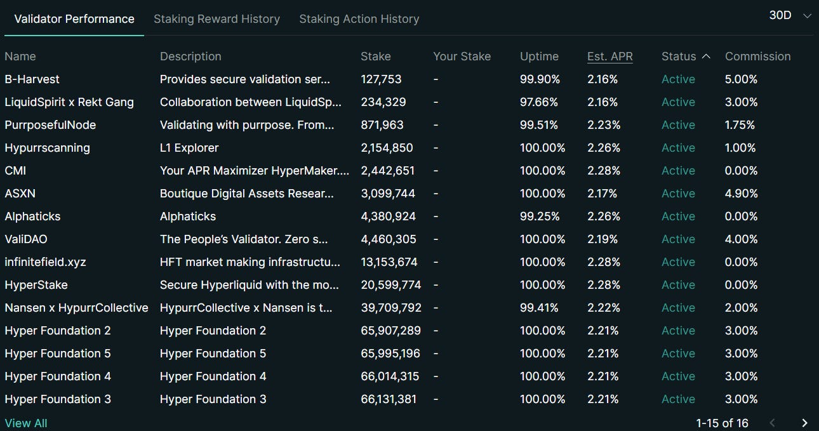This screenshot has width=819, height=431.
Task: Select LiquidSpirit x Rekt Gang validator
Action: tap(69, 102)
